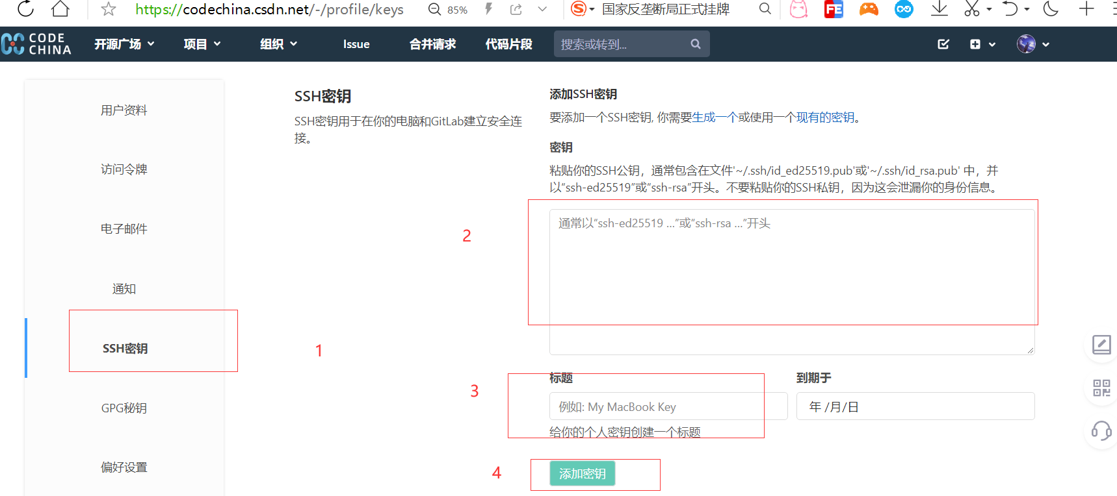Open the 85% zoom level control
1117x496 pixels.
(x=448, y=9)
